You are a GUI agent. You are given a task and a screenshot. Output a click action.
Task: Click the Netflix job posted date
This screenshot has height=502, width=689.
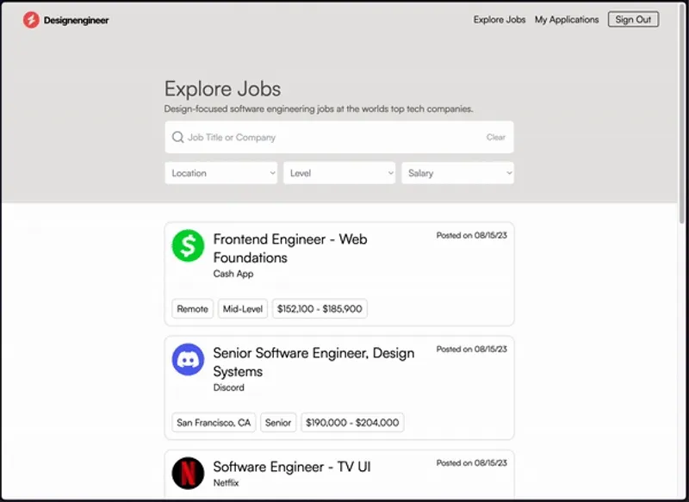point(471,463)
